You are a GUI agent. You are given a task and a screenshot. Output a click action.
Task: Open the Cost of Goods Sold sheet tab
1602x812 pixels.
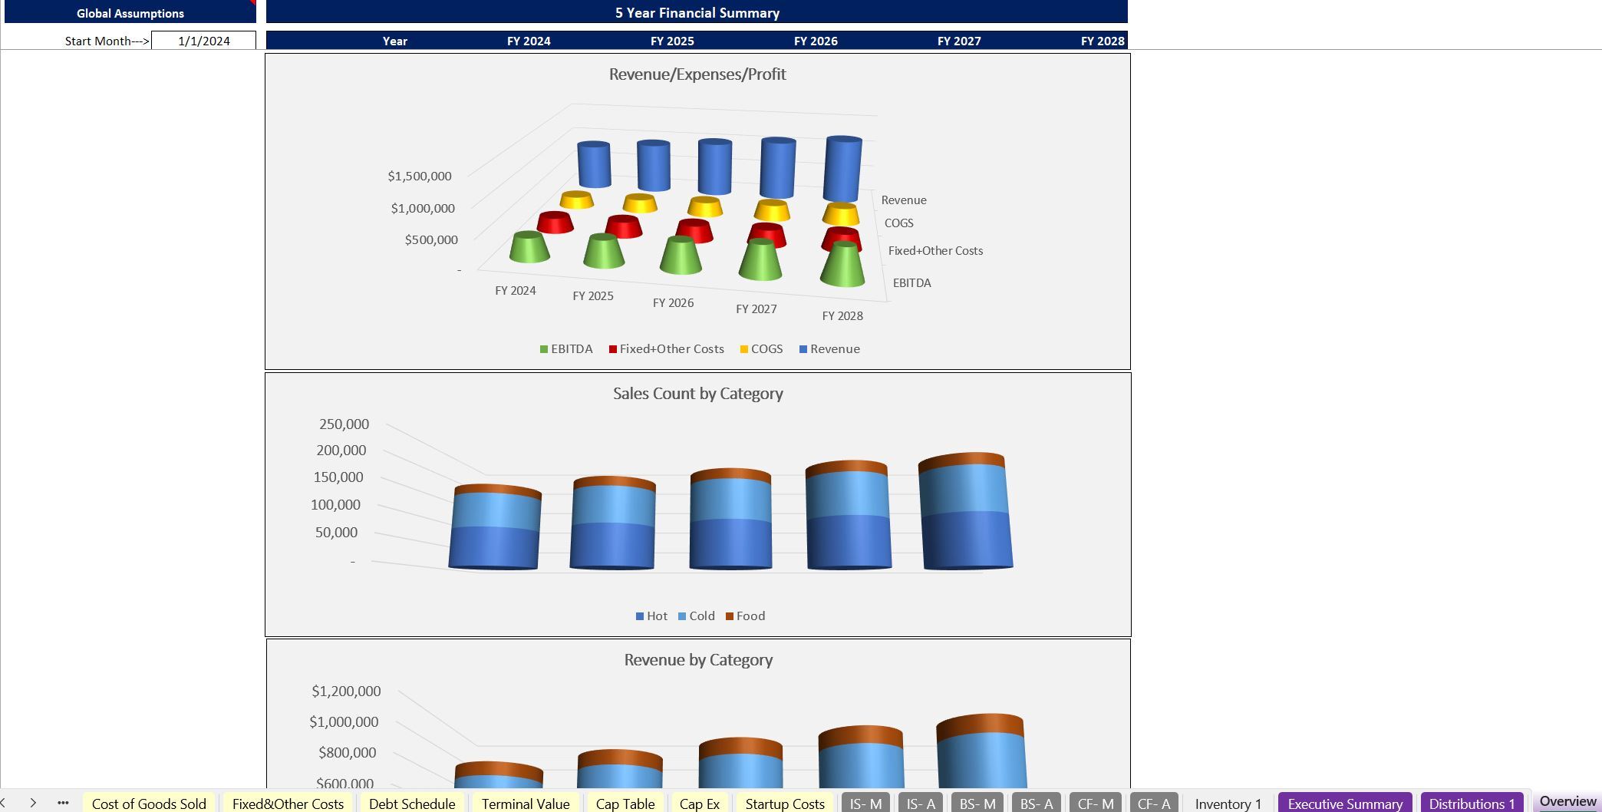pyautogui.click(x=149, y=803)
